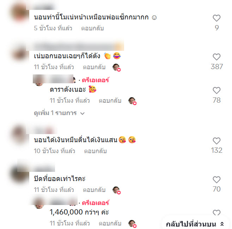Open creator avatar beside "1,460,000" reply
Screen dimensions: 232x229
pyautogui.click(x=39, y=204)
